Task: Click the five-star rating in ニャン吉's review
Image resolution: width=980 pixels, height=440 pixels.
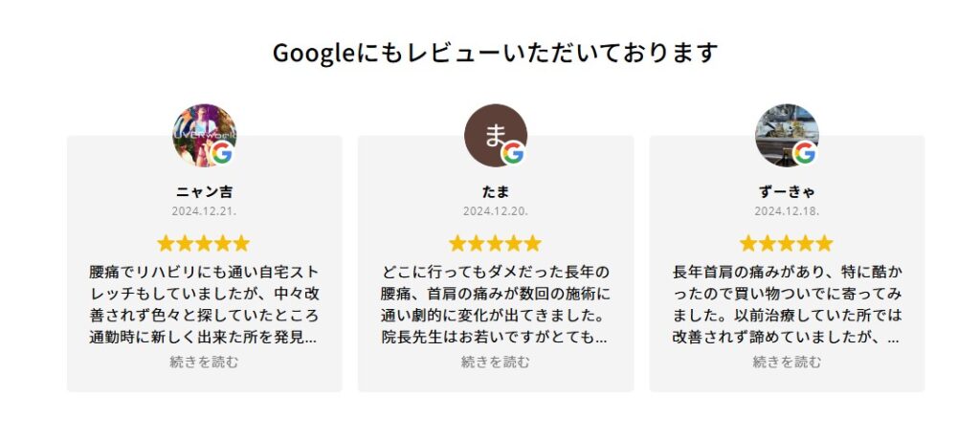Action: tap(204, 243)
